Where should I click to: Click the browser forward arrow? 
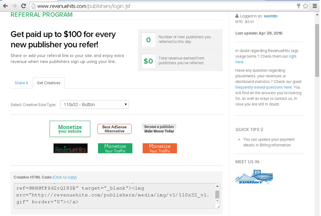(14, 6)
